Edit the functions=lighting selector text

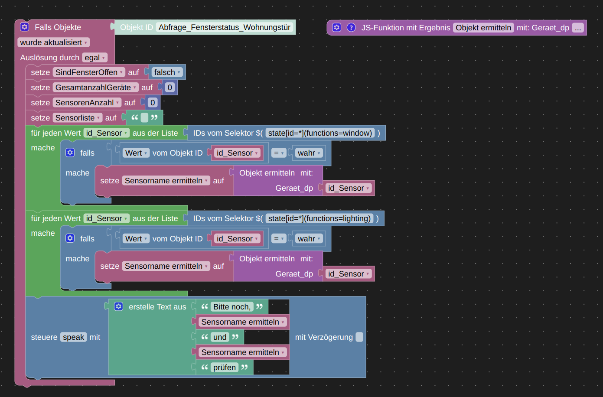319,218
